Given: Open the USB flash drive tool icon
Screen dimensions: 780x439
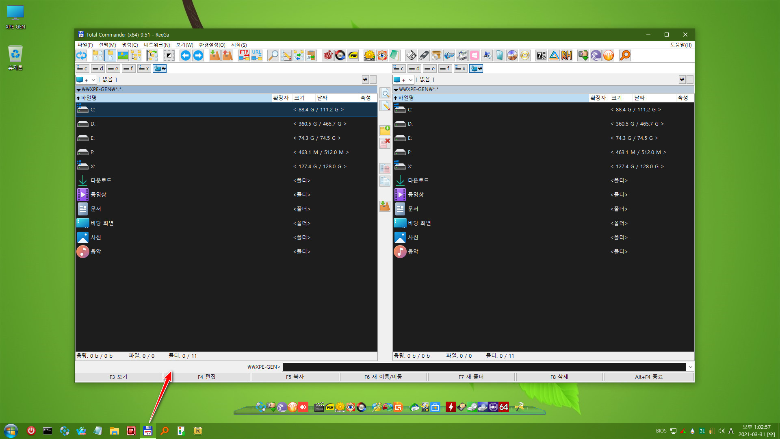Looking at the screenshot, I should [x=424, y=55].
